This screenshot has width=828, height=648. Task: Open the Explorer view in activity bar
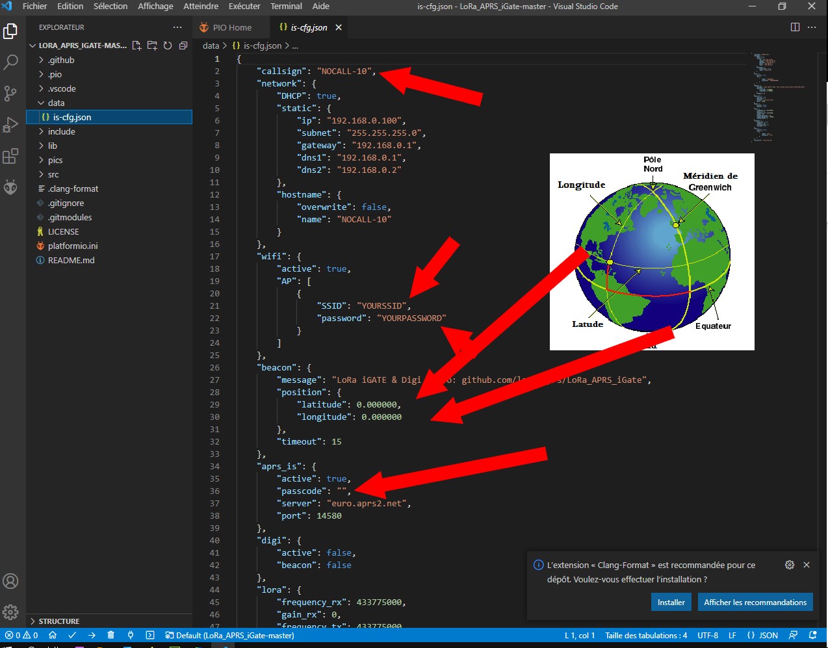point(10,31)
